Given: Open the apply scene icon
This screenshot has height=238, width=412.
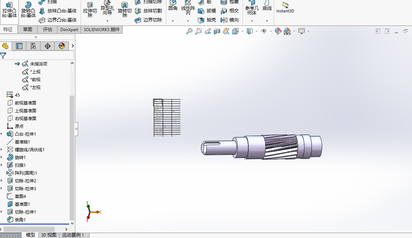Looking at the screenshot, I should point(287,32).
